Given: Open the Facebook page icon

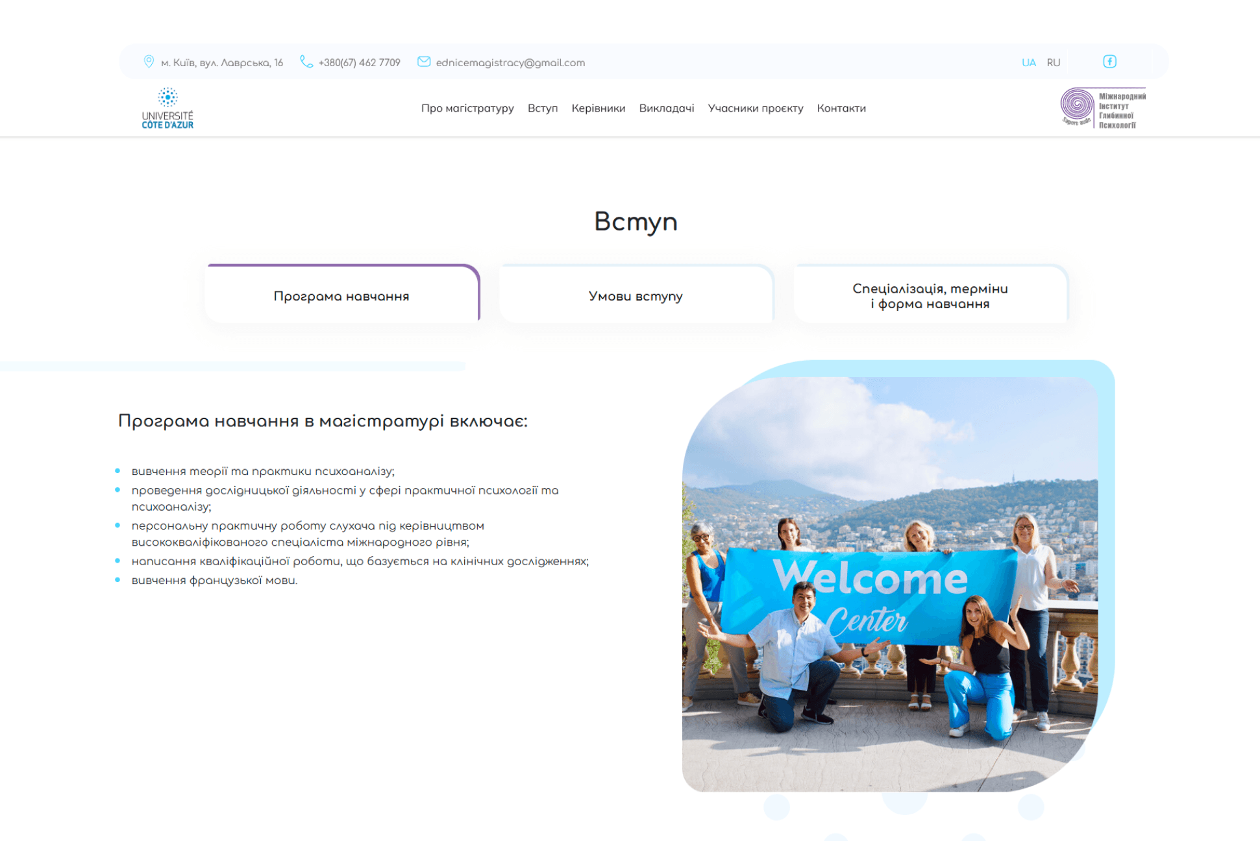Looking at the screenshot, I should coord(1109,62).
